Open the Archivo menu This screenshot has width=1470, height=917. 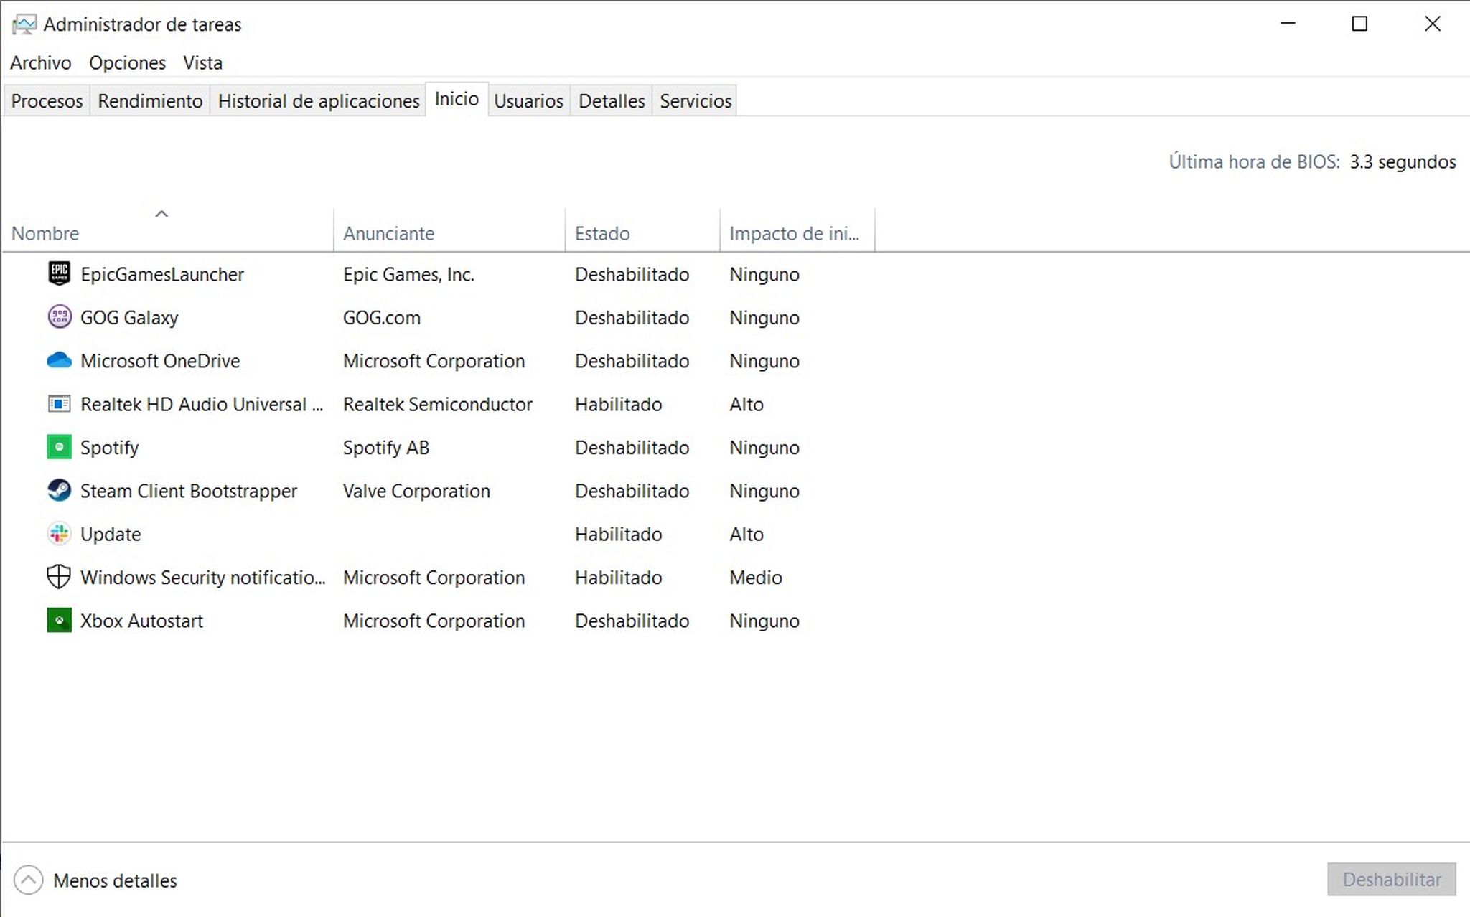(x=40, y=63)
